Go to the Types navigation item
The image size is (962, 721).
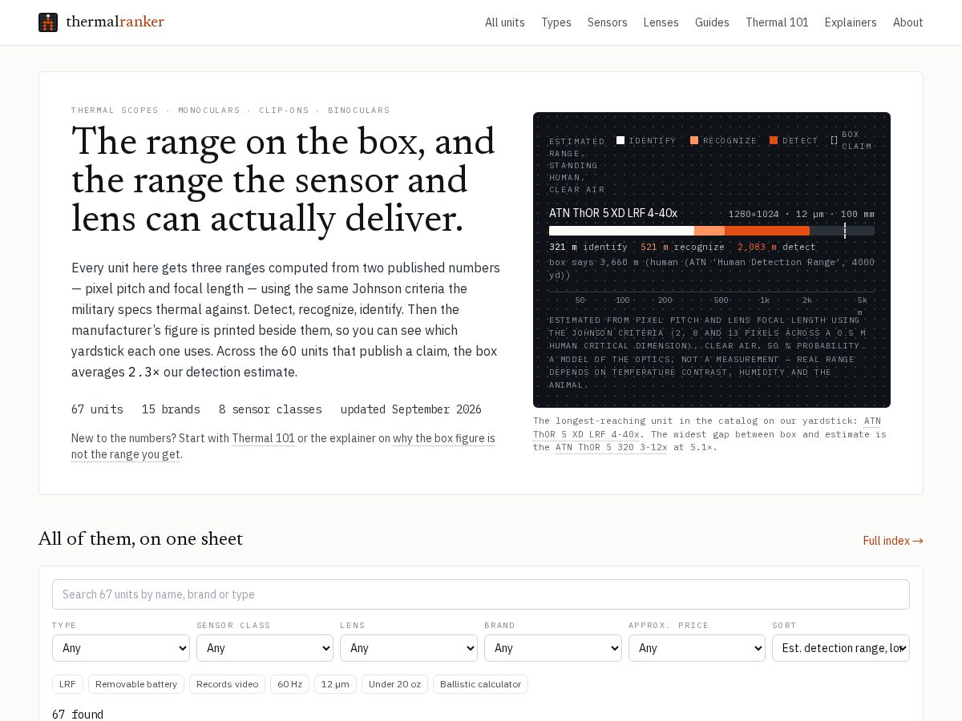[x=556, y=22]
